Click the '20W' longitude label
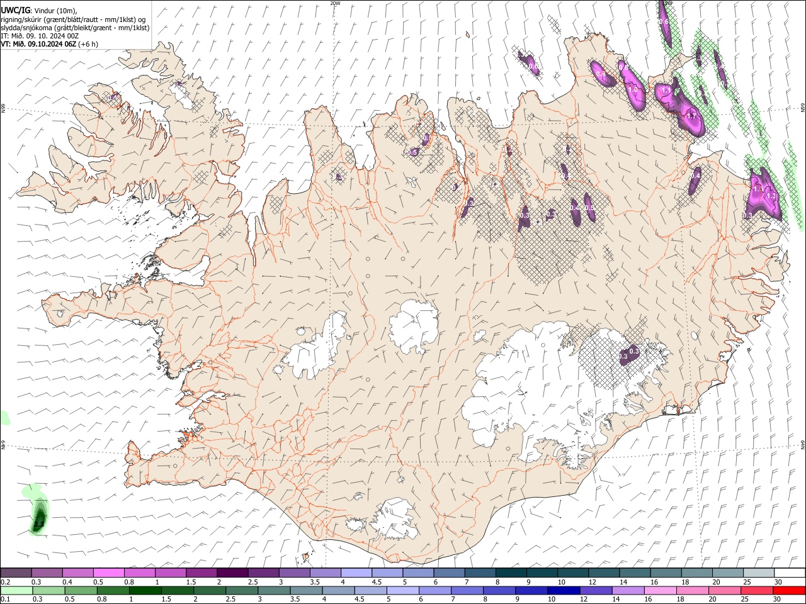 335,3
